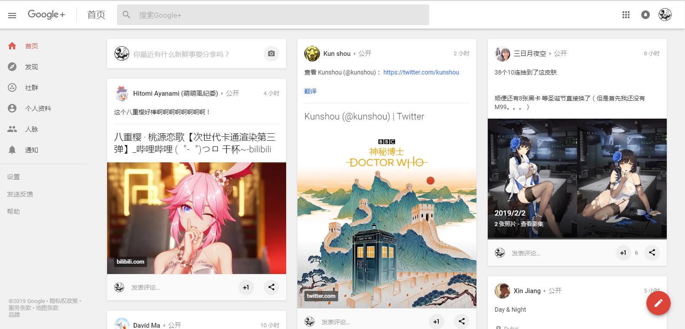Click the Google+ logo
The width and height of the screenshot is (685, 329).
click(46, 15)
